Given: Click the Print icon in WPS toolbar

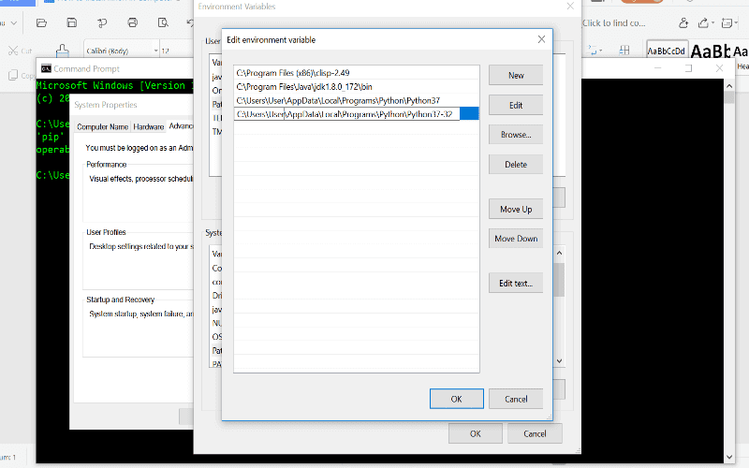Looking at the screenshot, I should point(132,22).
